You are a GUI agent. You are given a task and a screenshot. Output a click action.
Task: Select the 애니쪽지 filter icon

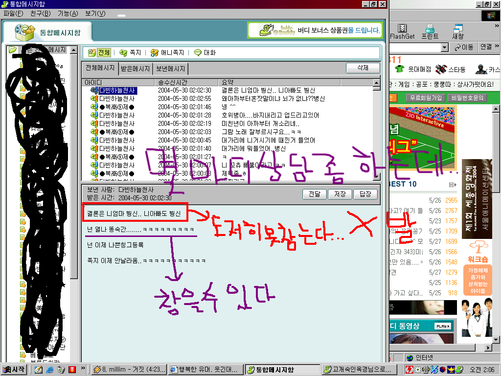154,53
